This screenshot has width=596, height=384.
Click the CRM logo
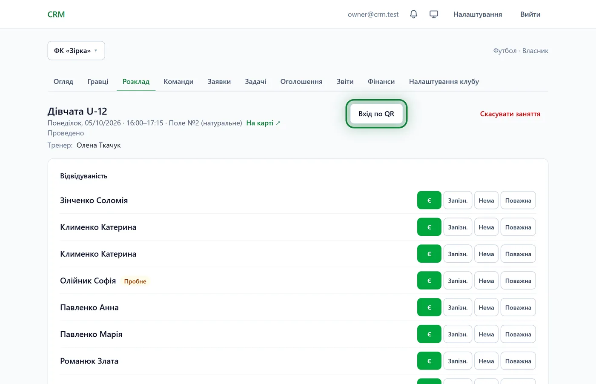(56, 14)
